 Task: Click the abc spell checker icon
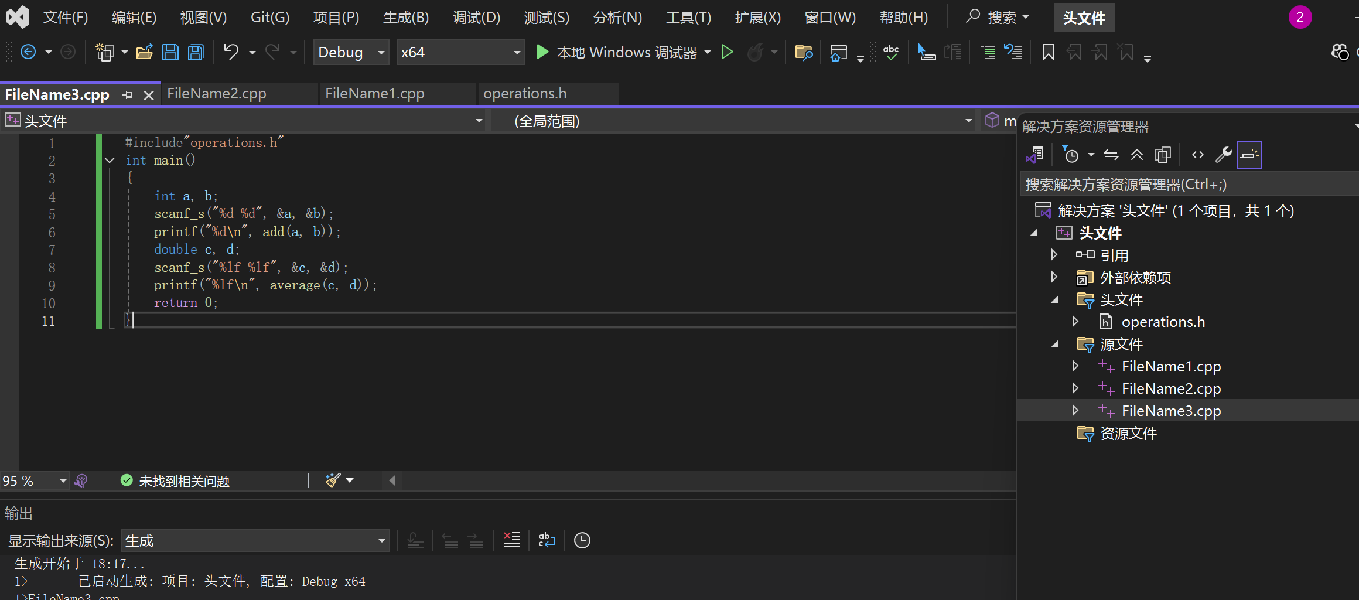coord(891,52)
